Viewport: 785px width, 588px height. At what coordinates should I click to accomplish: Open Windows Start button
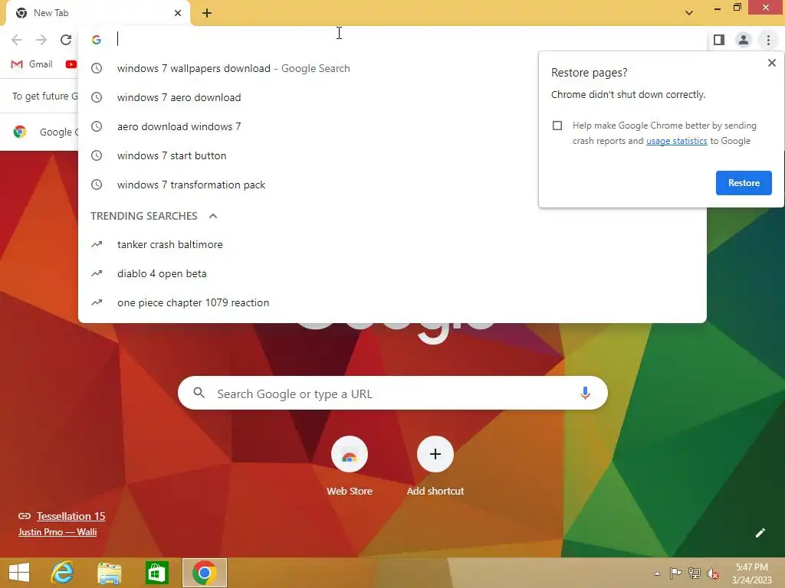coord(19,573)
